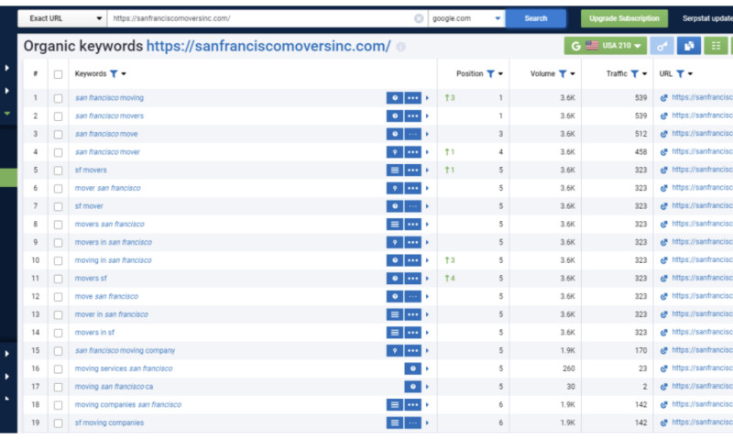Open three-dots menu for 'mover san francisco' row
This screenshot has width=733, height=440.
coord(413,189)
